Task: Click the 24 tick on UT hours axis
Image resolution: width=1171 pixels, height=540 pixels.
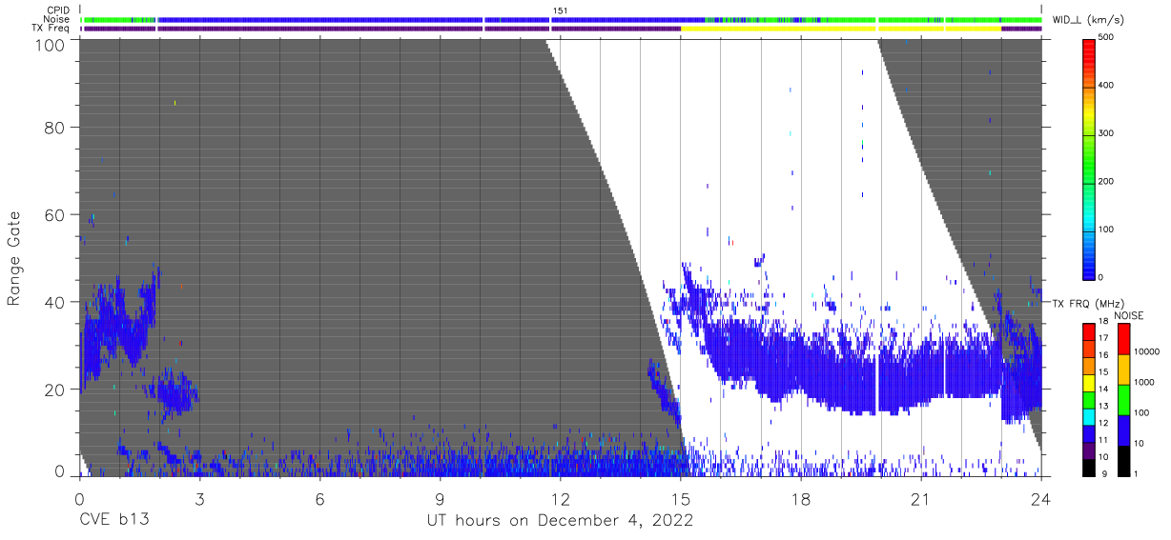Action: (x=1041, y=499)
